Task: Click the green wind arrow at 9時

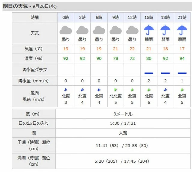Action: (115, 90)
